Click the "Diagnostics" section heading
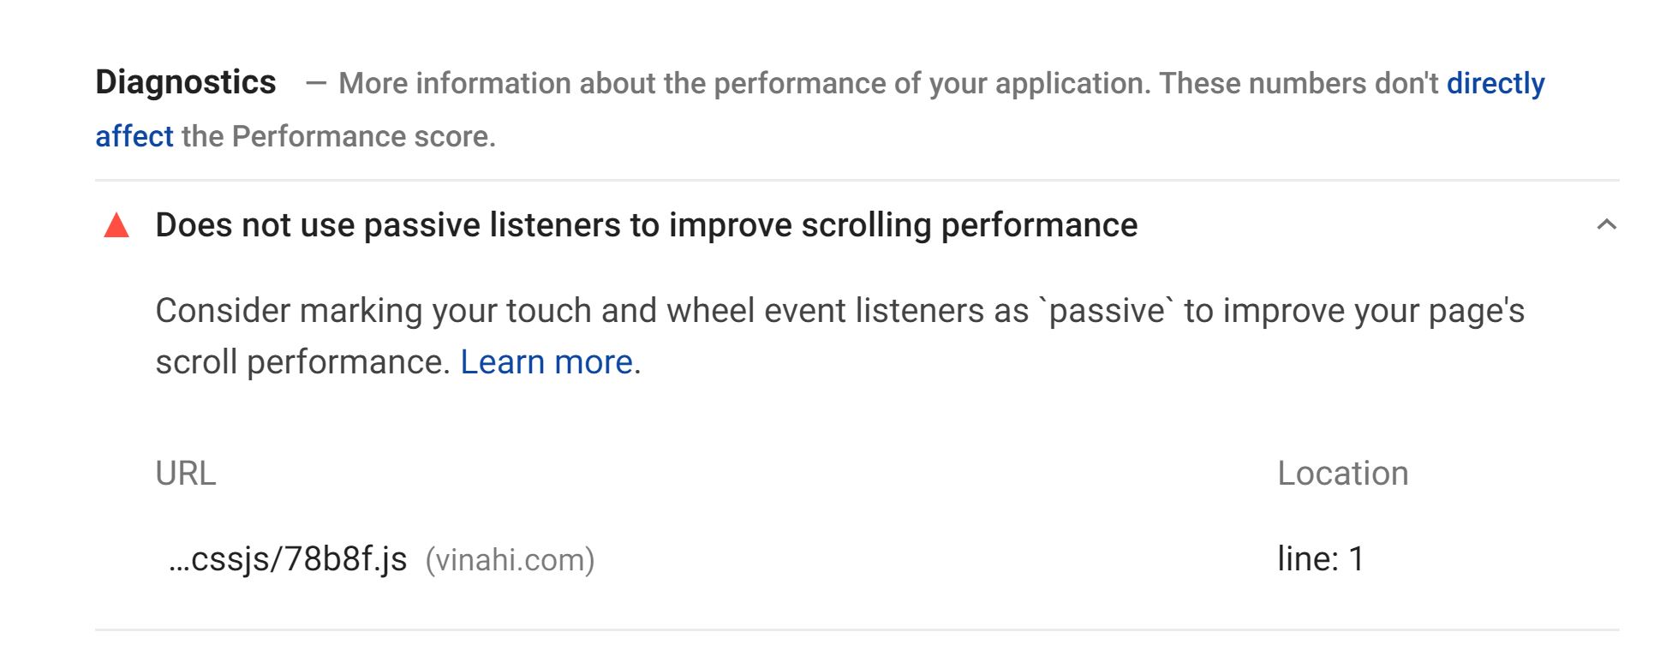 [186, 83]
